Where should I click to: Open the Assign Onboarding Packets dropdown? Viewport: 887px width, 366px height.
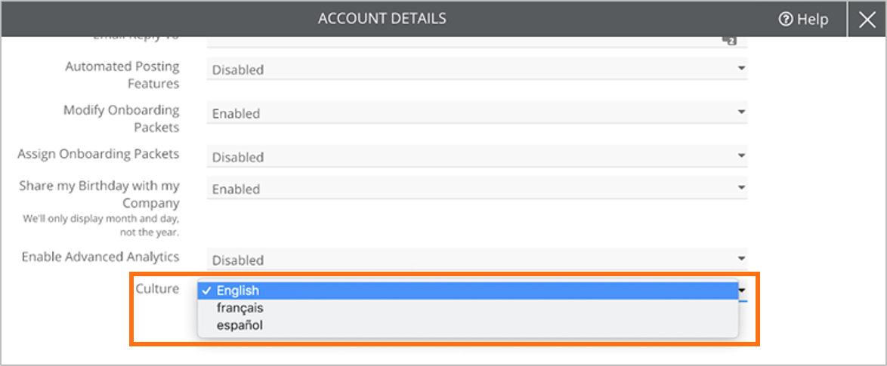tap(477, 156)
